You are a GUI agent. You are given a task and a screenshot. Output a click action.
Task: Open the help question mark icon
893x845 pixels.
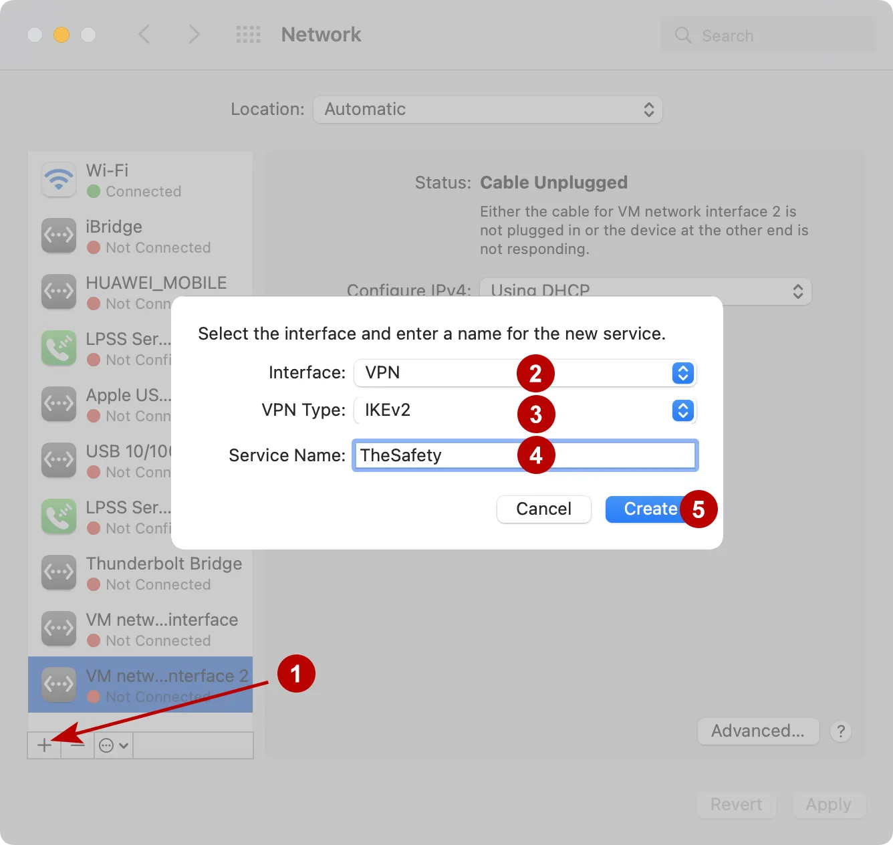pyautogui.click(x=841, y=731)
